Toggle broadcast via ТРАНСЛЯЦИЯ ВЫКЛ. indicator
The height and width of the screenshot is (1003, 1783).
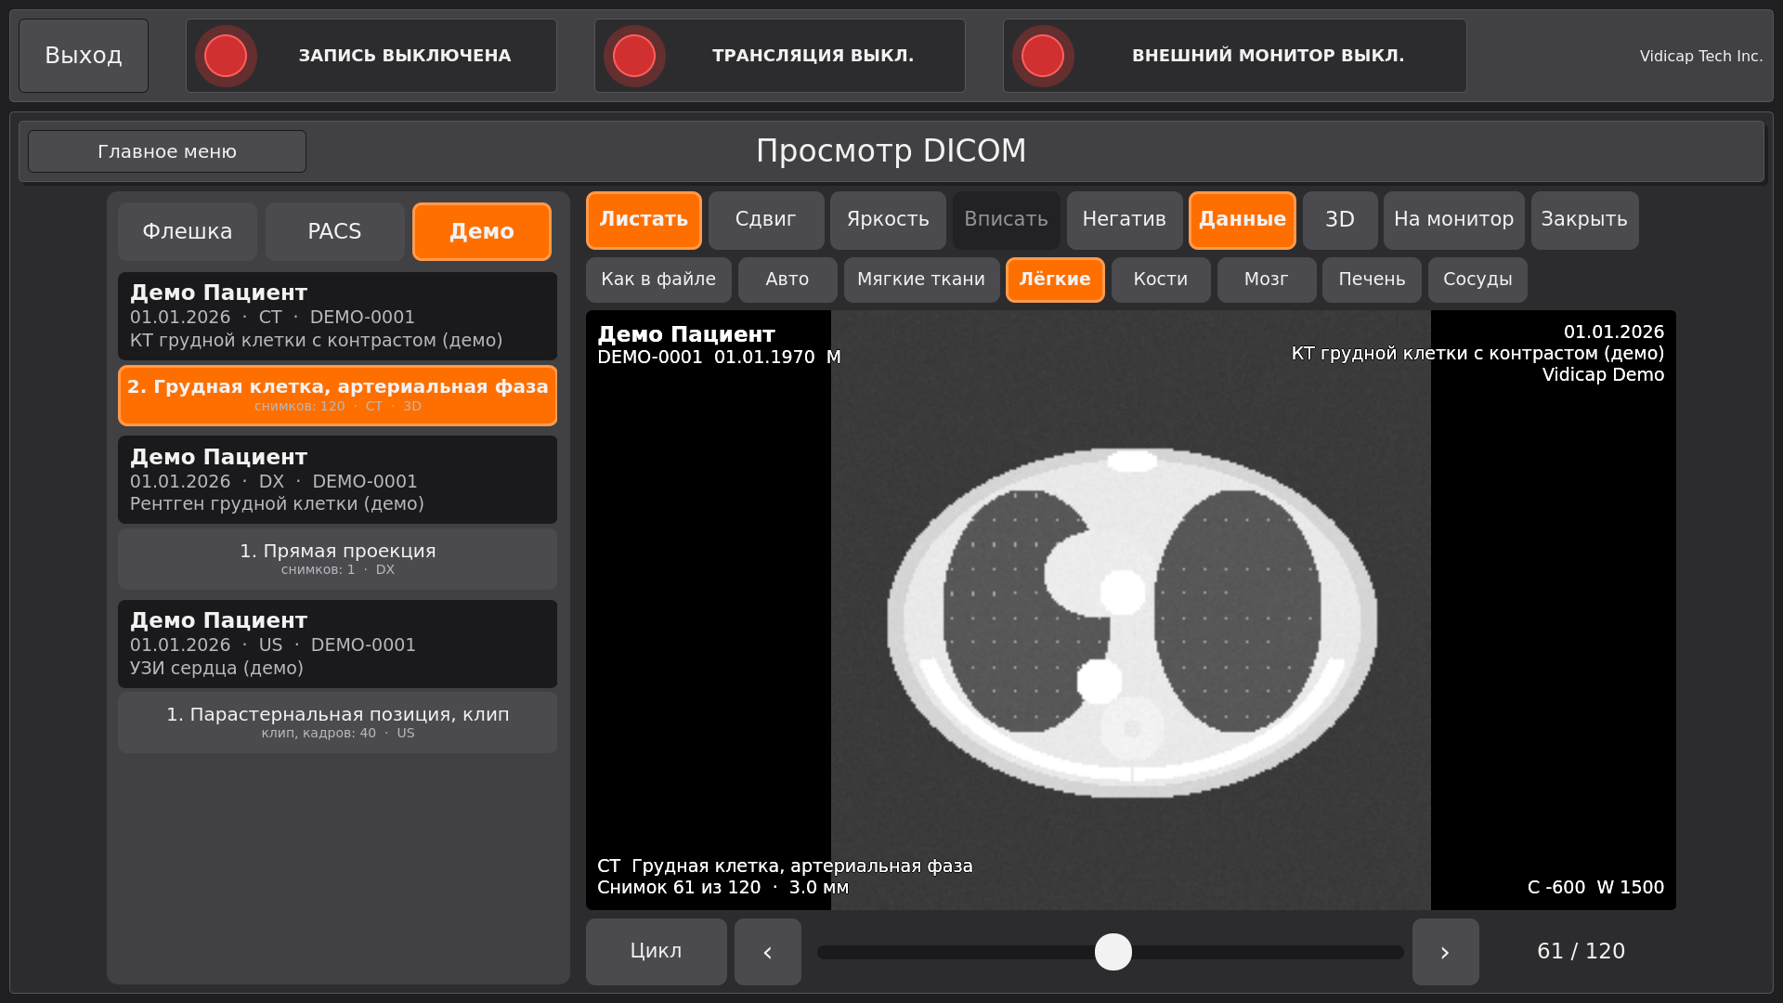[x=780, y=56]
